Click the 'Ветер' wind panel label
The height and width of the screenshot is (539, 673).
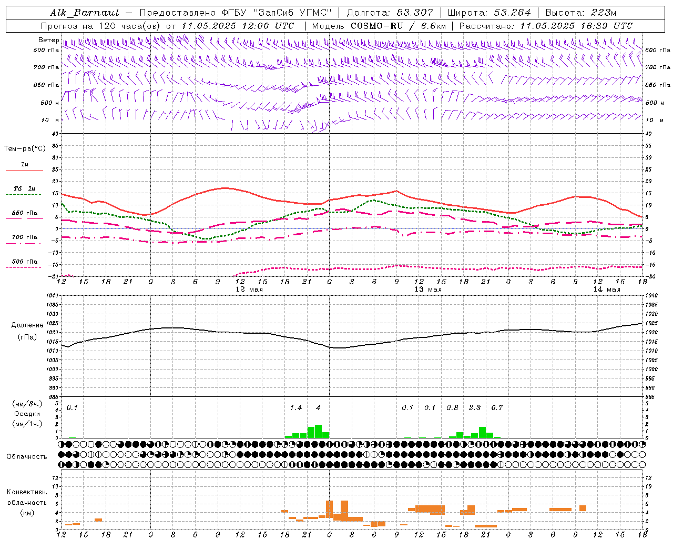pyautogui.click(x=48, y=40)
